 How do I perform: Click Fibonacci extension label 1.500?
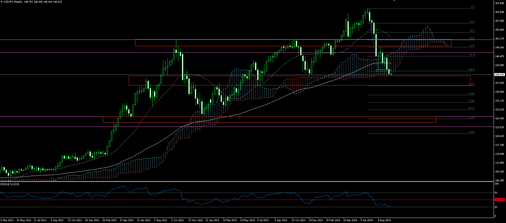(471, 101)
